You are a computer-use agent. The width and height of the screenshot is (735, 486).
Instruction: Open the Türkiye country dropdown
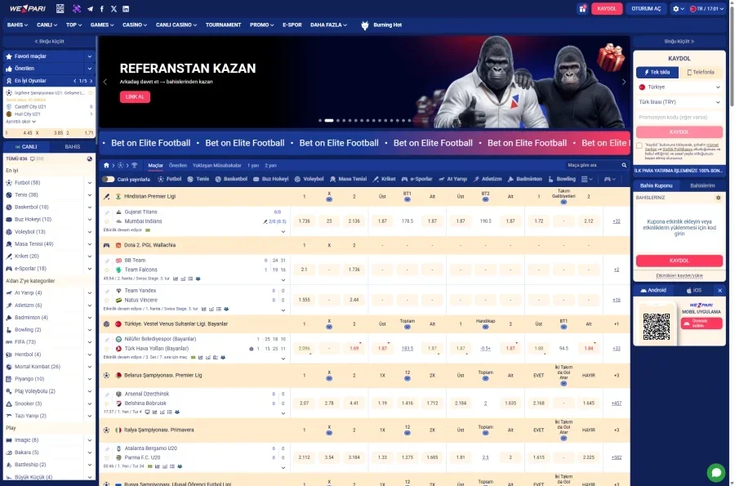pyautogui.click(x=679, y=87)
